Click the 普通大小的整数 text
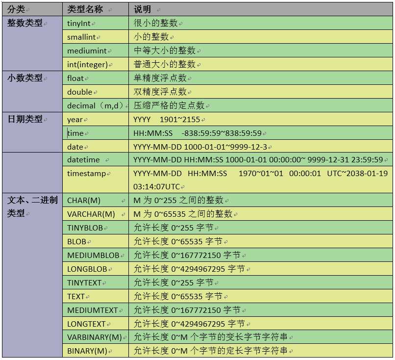395x360 pixels. 165,64
